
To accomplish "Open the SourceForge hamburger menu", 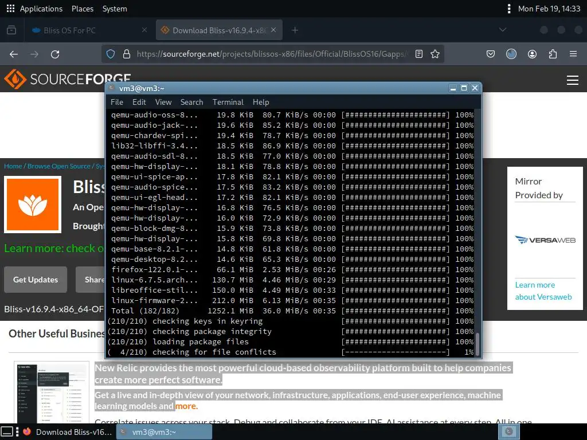I will click(x=573, y=80).
